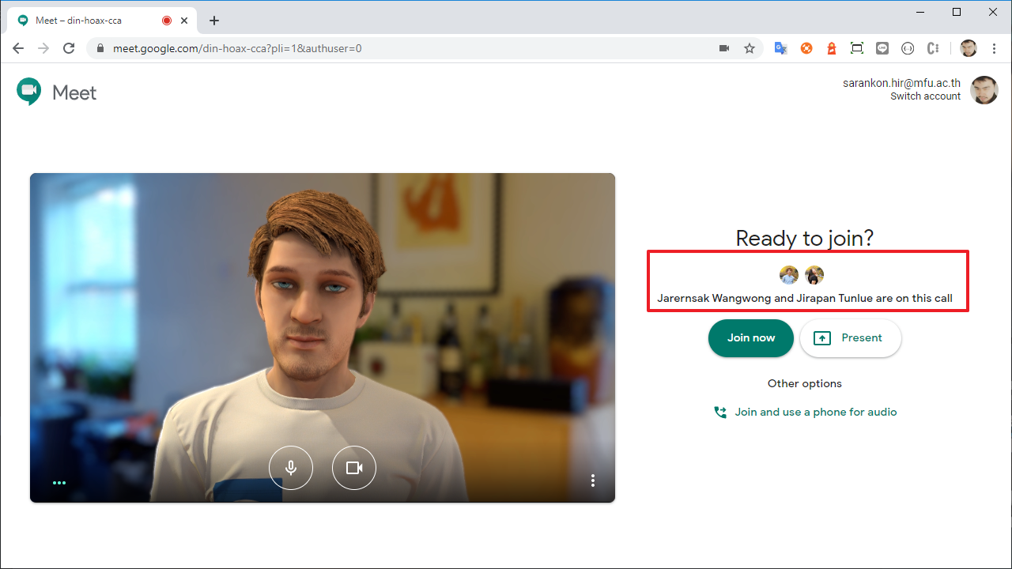Click Switch account link
Image resolution: width=1012 pixels, height=569 pixels.
[925, 96]
